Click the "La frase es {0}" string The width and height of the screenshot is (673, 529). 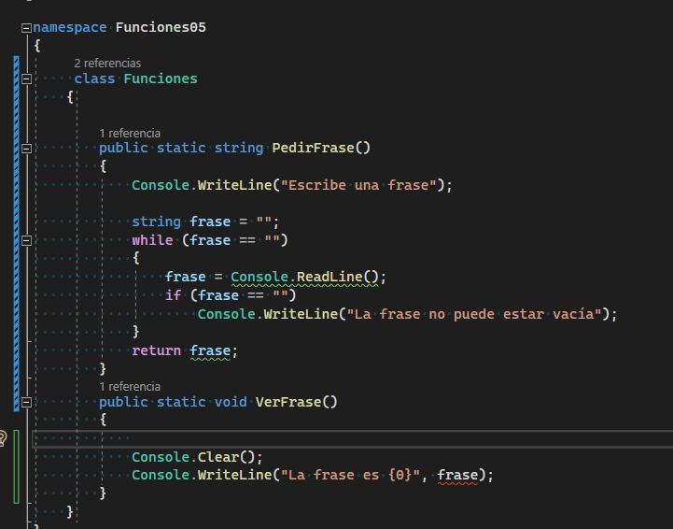click(x=350, y=475)
